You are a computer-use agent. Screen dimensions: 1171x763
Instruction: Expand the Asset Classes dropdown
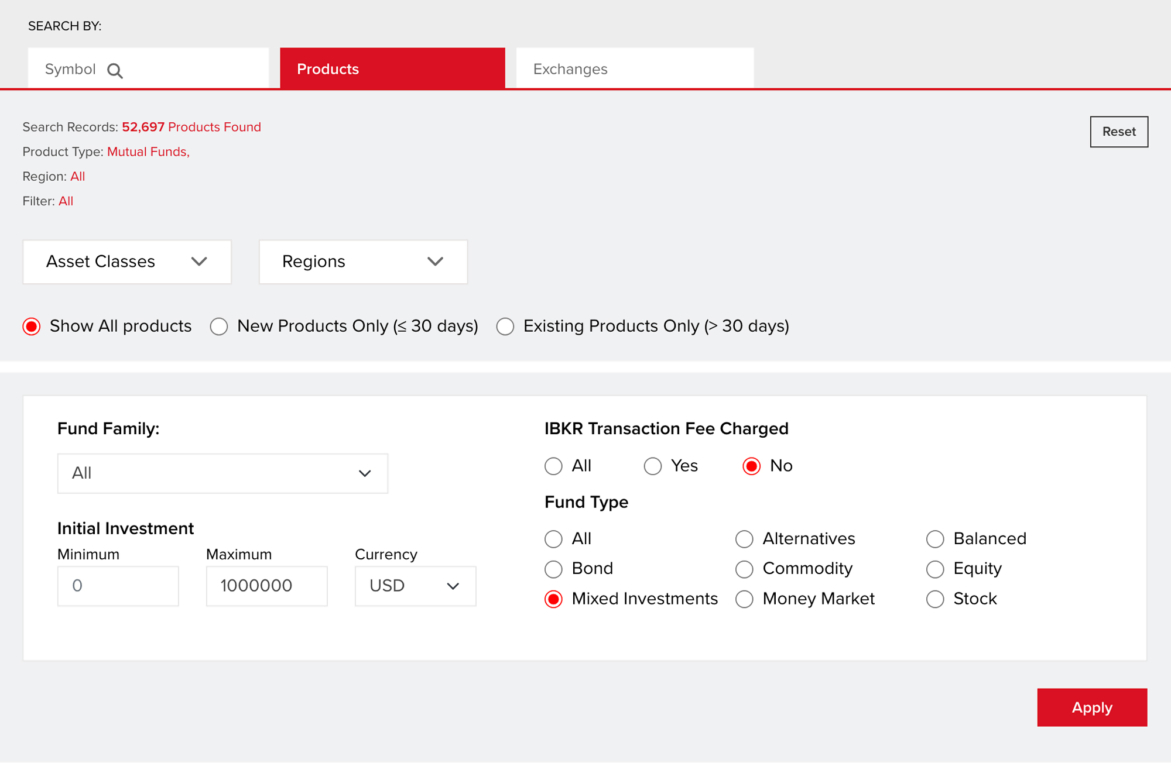(x=126, y=262)
